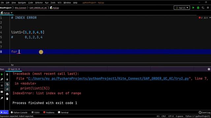Open the Terminal tool window
The height and width of the screenshot is (118, 211).
[63, 112]
